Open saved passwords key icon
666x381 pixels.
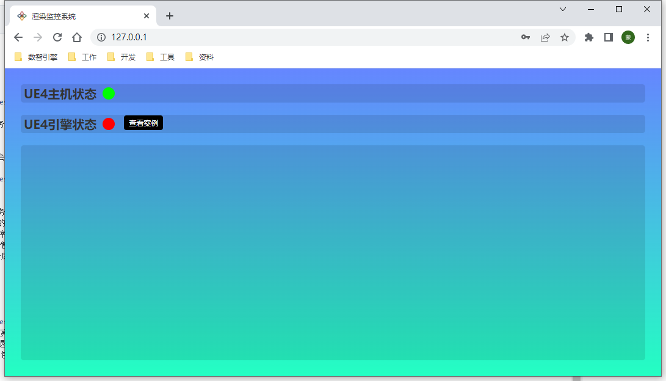pos(526,37)
